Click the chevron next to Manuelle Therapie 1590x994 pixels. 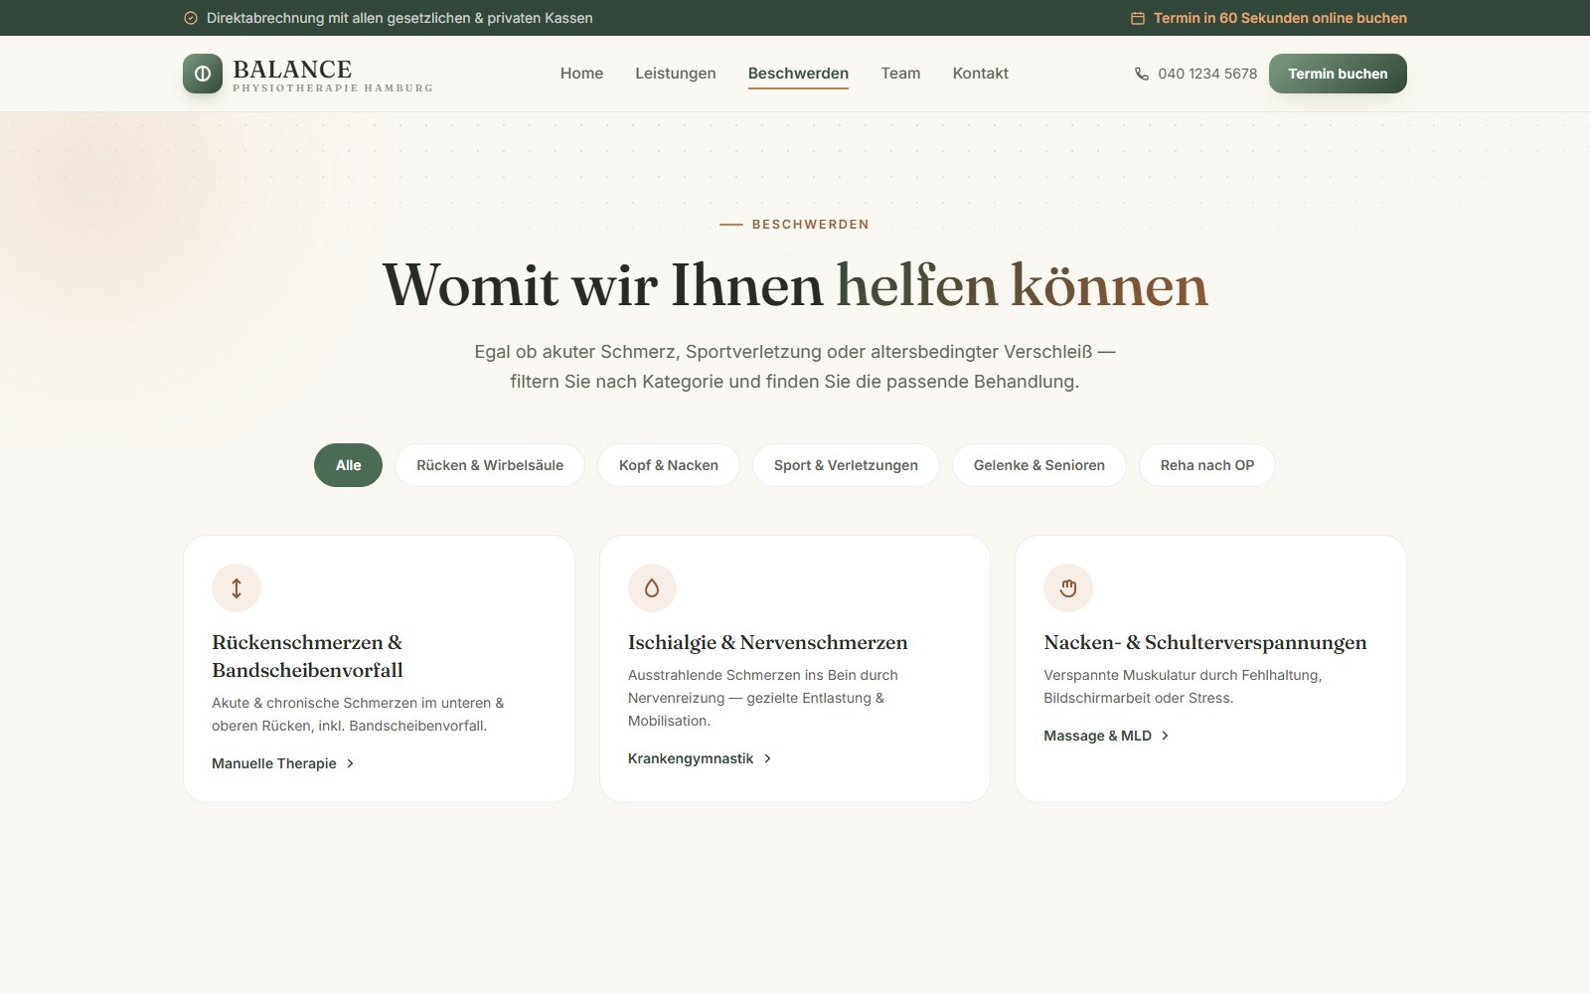pos(350,763)
